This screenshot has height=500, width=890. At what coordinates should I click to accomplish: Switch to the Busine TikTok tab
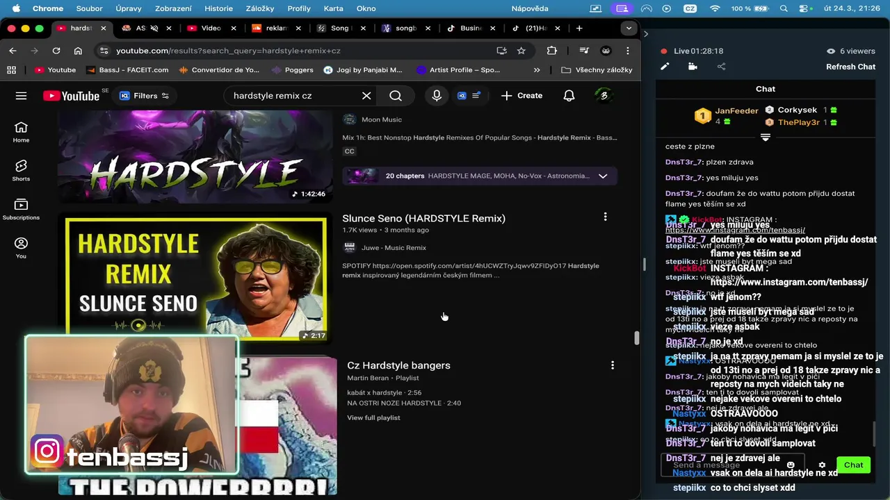point(471,28)
